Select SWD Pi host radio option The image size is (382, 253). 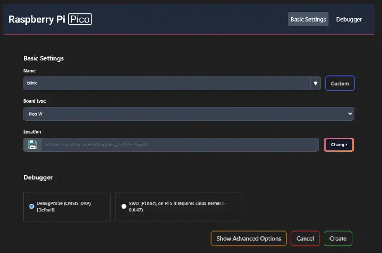coord(124,207)
